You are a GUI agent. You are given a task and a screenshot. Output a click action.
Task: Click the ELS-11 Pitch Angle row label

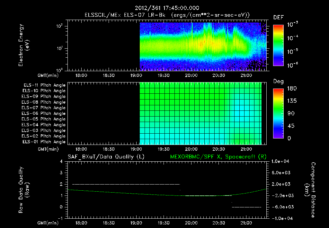44,85
